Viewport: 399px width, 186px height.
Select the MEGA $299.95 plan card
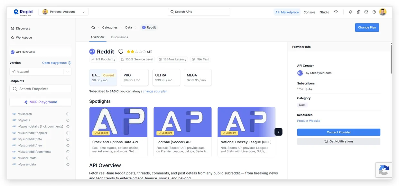(x=198, y=77)
